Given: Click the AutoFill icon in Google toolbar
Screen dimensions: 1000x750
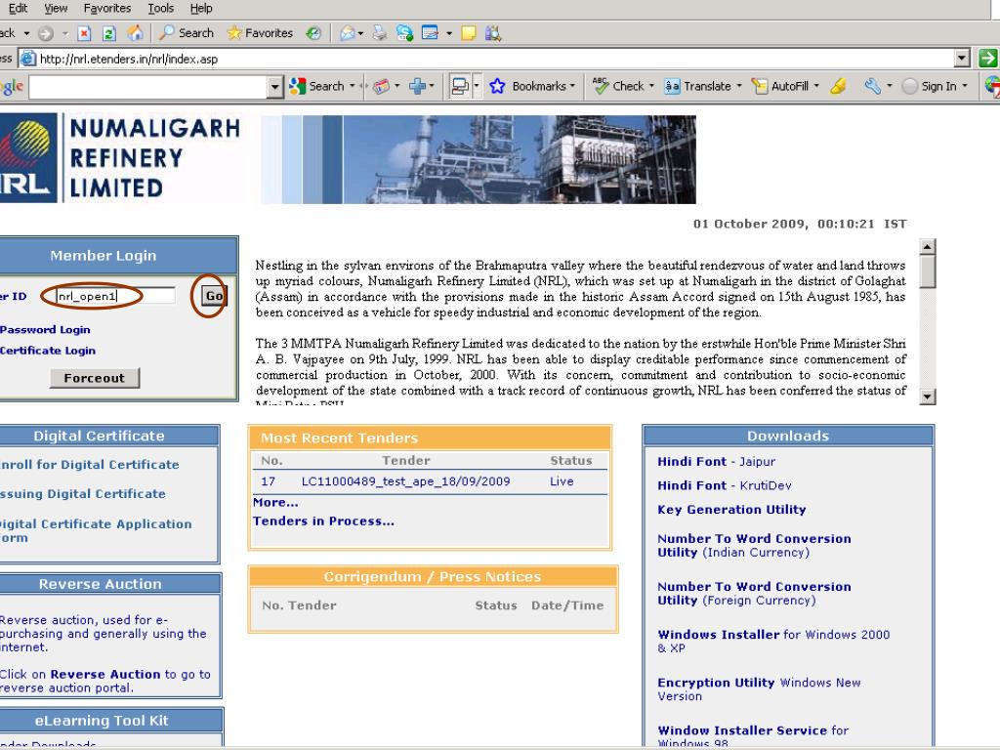Looking at the screenshot, I should (760, 86).
